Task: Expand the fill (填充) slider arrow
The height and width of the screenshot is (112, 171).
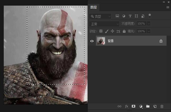Action: point(149,31)
